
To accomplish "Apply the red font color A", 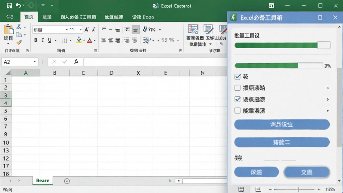I will point(89,40).
